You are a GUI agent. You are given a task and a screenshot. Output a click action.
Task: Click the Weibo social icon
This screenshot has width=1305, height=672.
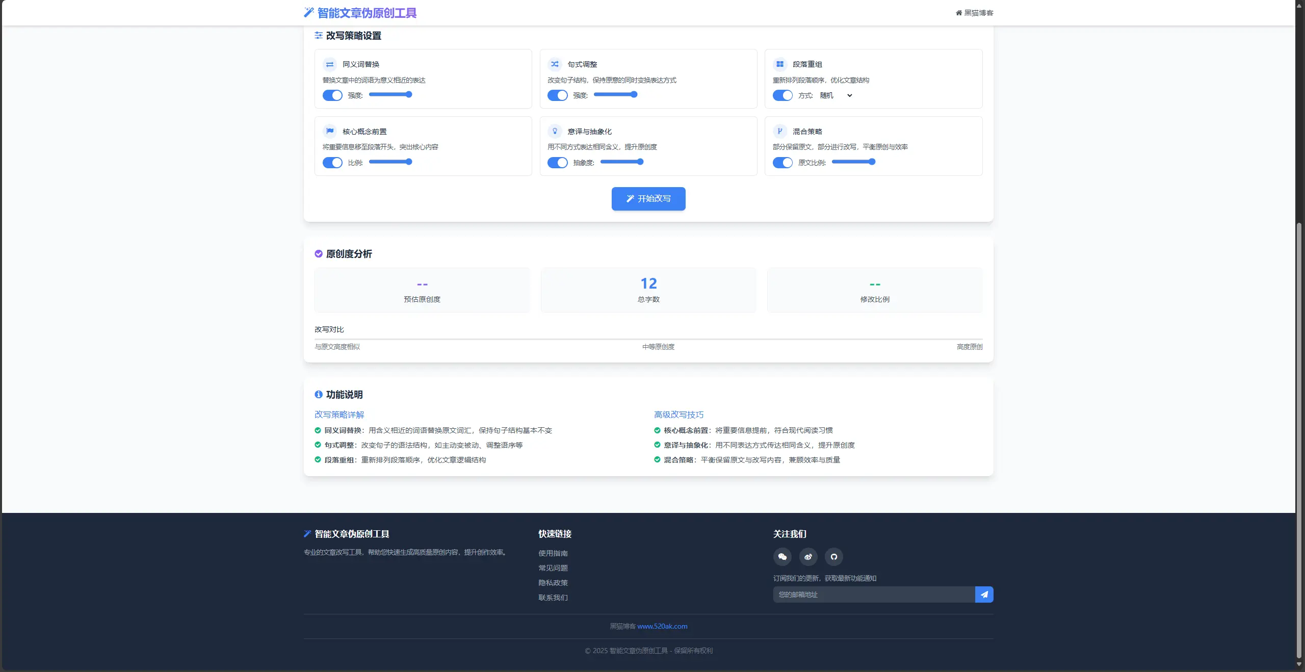pyautogui.click(x=808, y=557)
